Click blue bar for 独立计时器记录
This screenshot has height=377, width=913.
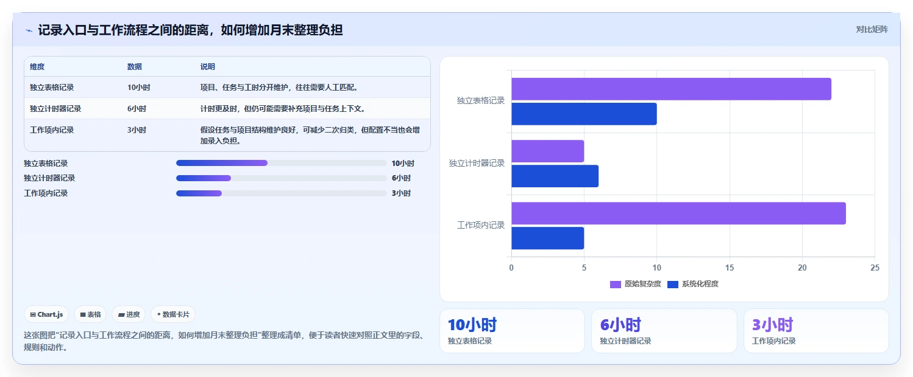point(555,176)
